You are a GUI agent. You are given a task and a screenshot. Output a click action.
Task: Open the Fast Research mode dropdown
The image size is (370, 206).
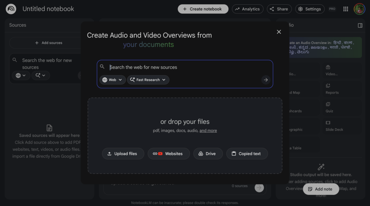[148, 80]
